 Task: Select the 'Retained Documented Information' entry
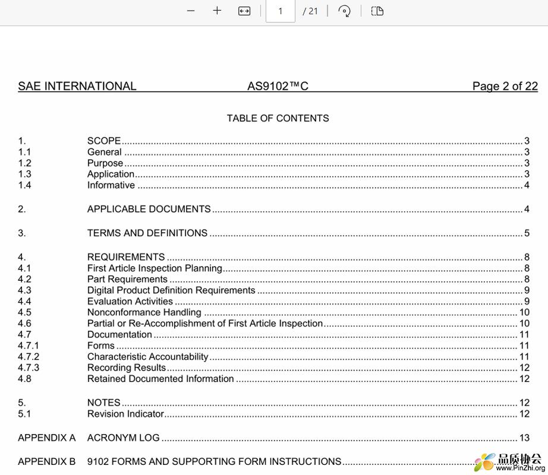point(273,379)
